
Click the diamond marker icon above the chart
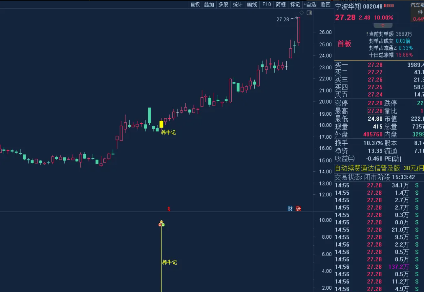click(x=301, y=12)
